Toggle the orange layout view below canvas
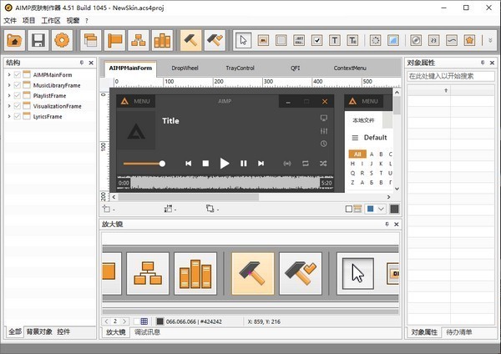Viewport: 501px width, 354px height. pyautogui.click(x=357, y=209)
